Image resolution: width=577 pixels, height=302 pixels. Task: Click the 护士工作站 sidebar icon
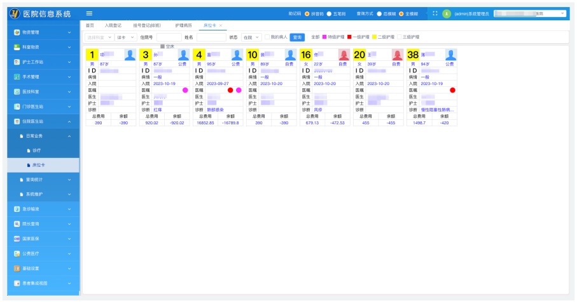(17, 62)
